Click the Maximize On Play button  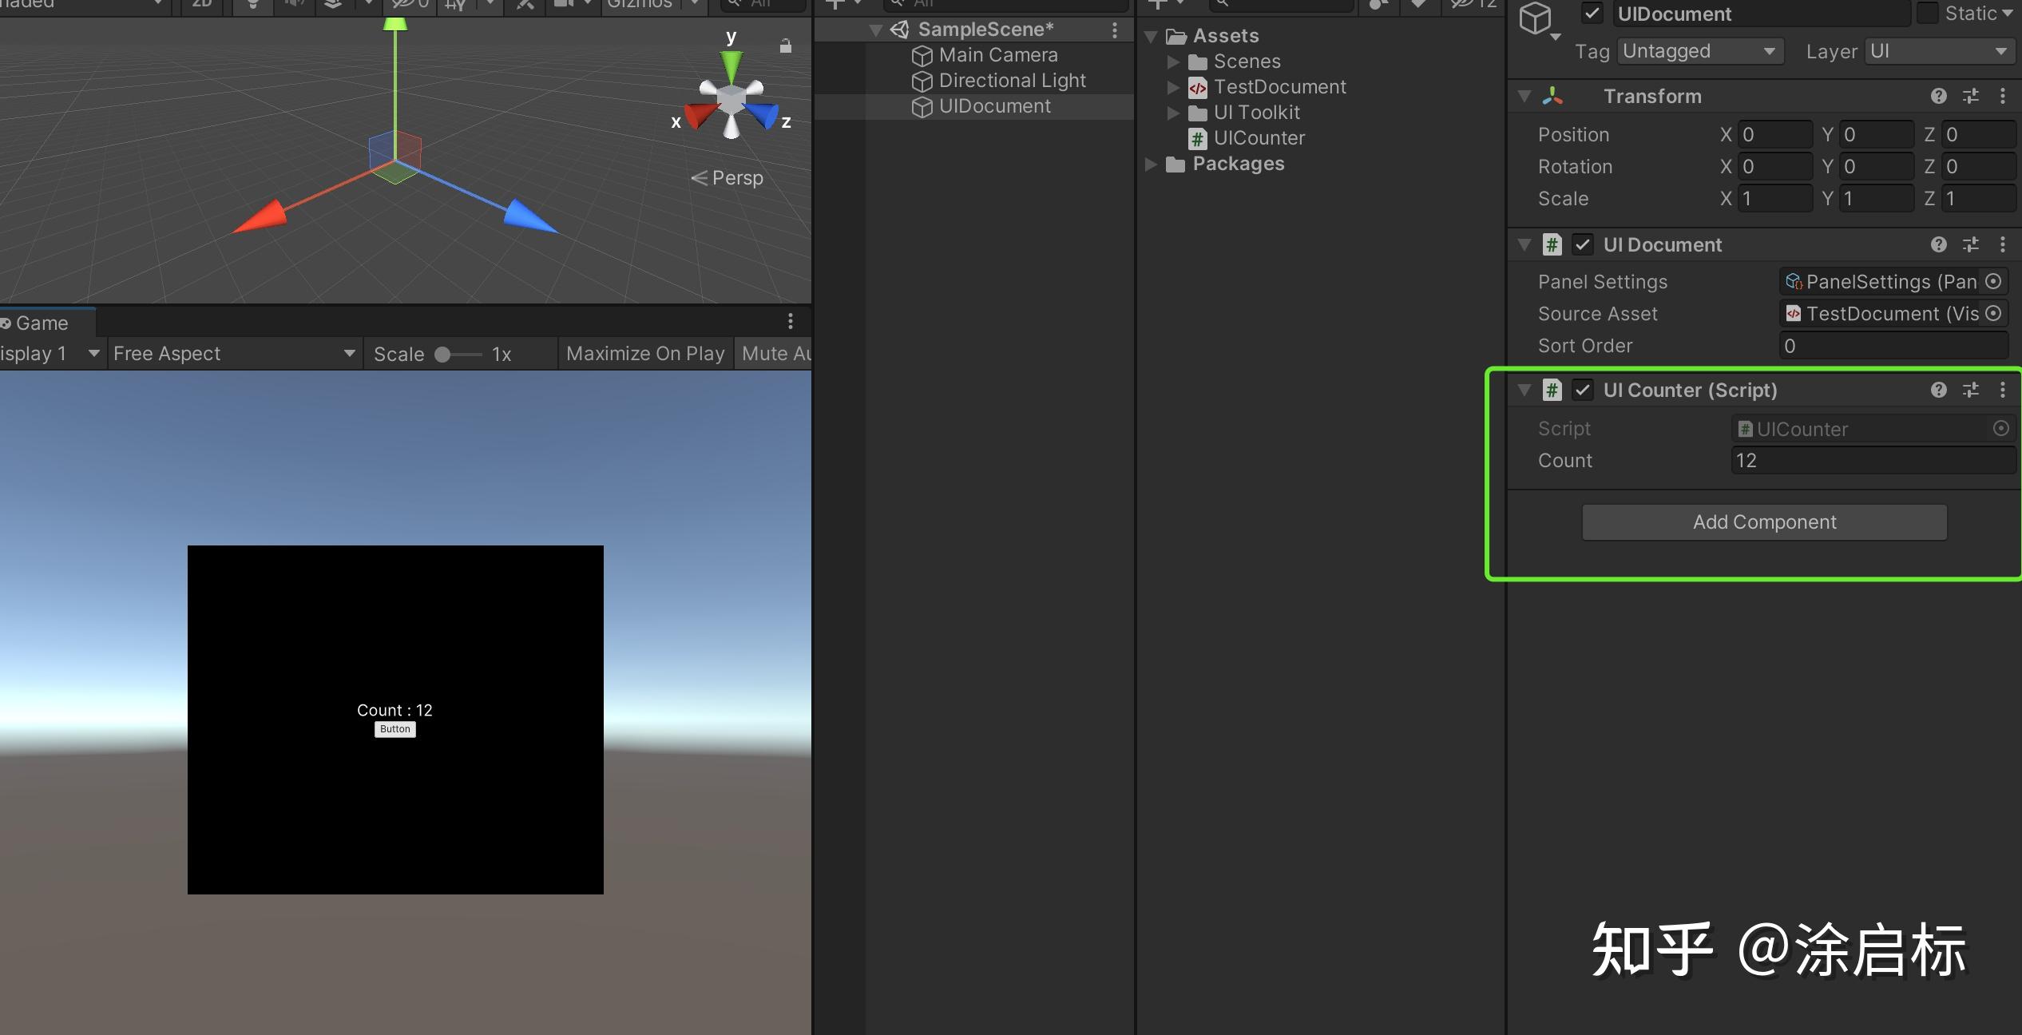[644, 353]
